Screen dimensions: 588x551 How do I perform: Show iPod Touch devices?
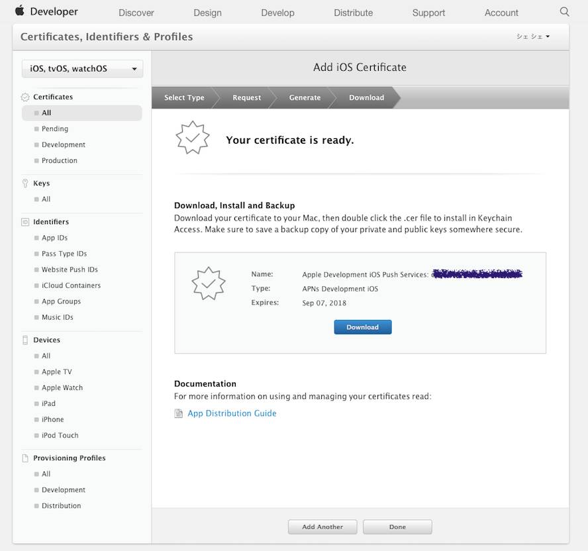[60, 436]
